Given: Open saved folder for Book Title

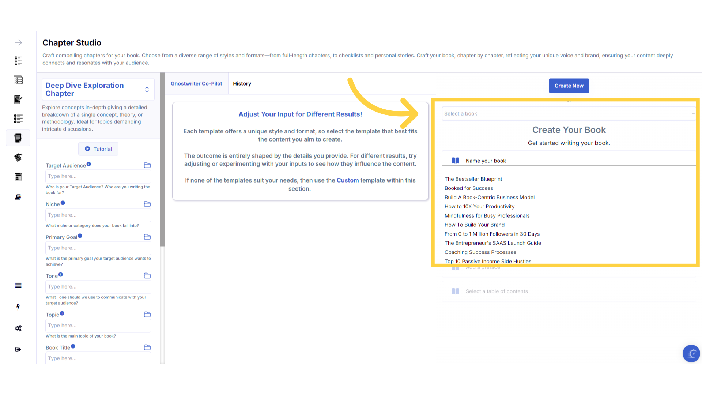Looking at the screenshot, I should (147, 347).
